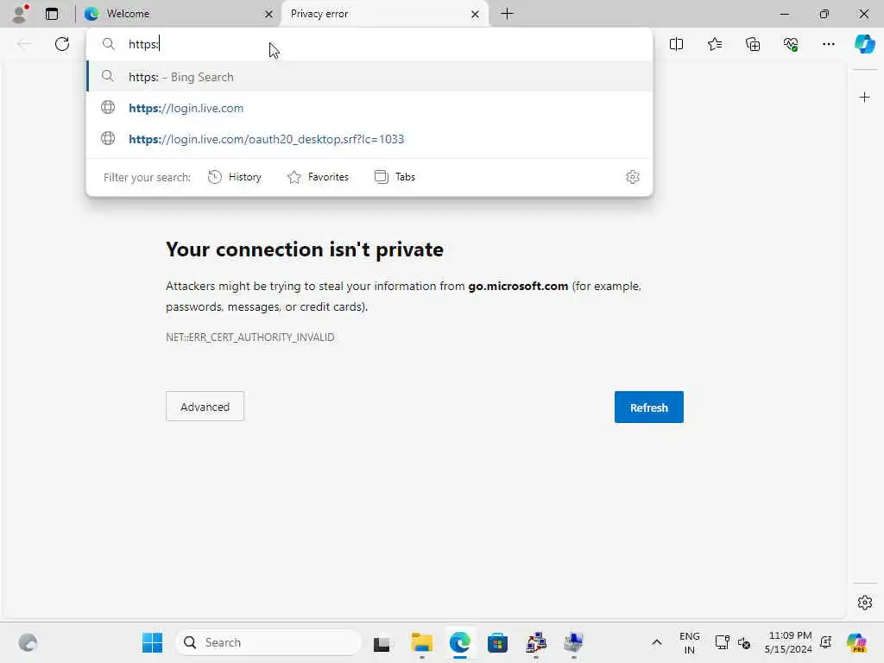Image resolution: width=884 pixels, height=663 pixels.
Task: Close the Privacy error tab
Action: tap(476, 14)
